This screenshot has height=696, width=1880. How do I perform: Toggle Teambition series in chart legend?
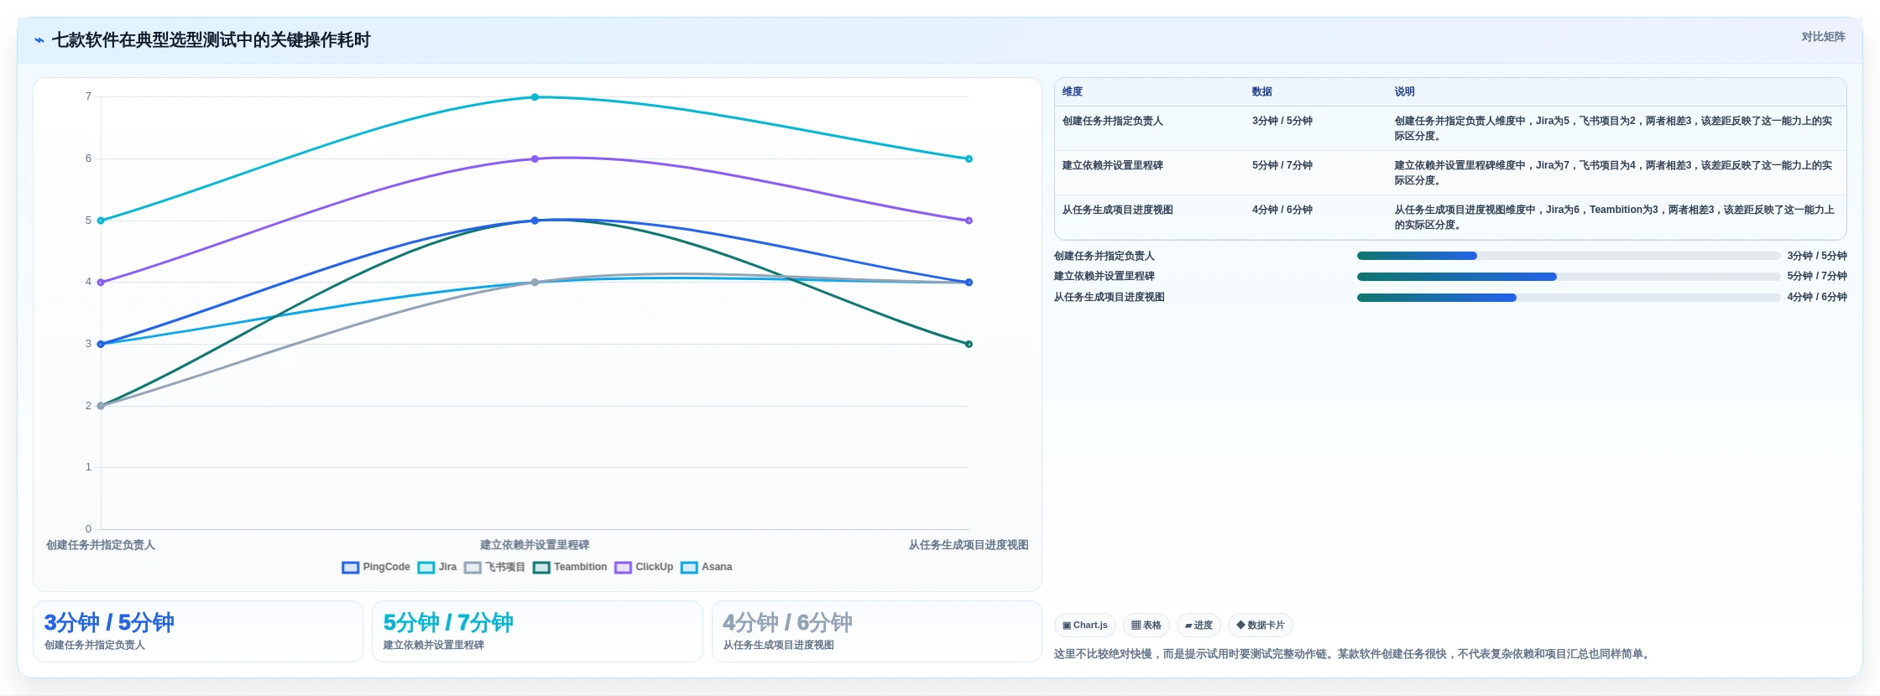570,568
